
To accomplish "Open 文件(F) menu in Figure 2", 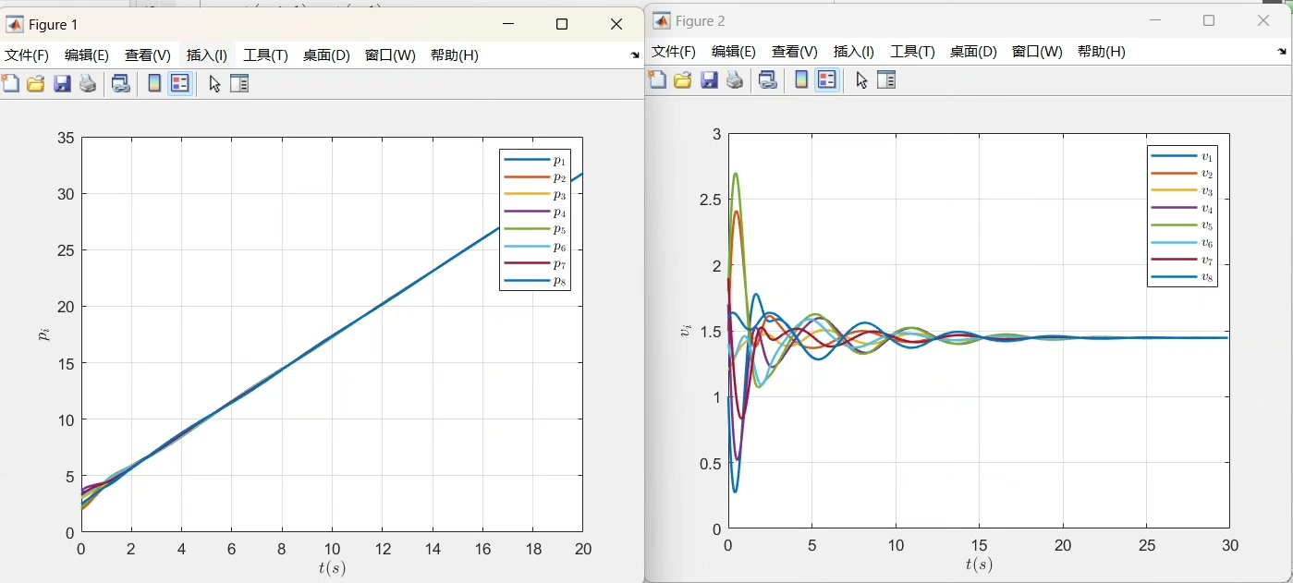I will 674,52.
